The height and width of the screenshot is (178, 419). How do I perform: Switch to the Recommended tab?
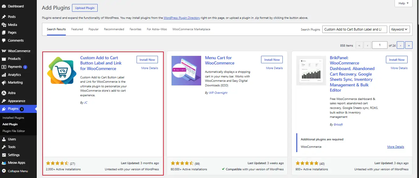tap(114, 29)
